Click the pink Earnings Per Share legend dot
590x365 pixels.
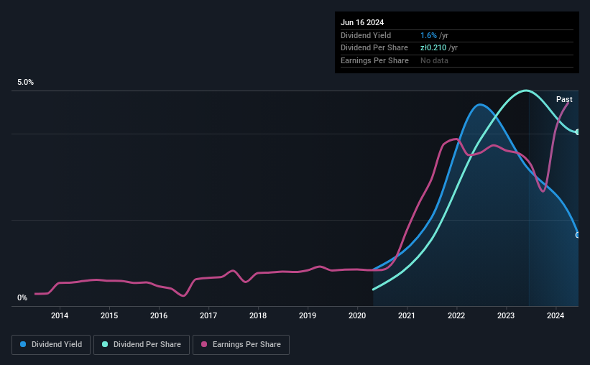[x=204, y=344]
